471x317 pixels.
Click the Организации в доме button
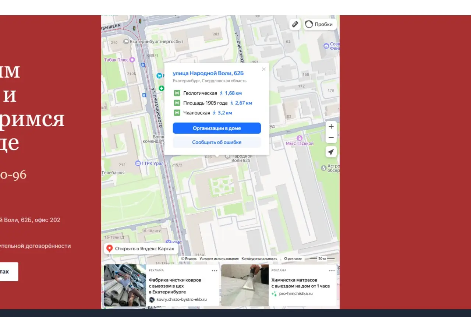[217, 128]
